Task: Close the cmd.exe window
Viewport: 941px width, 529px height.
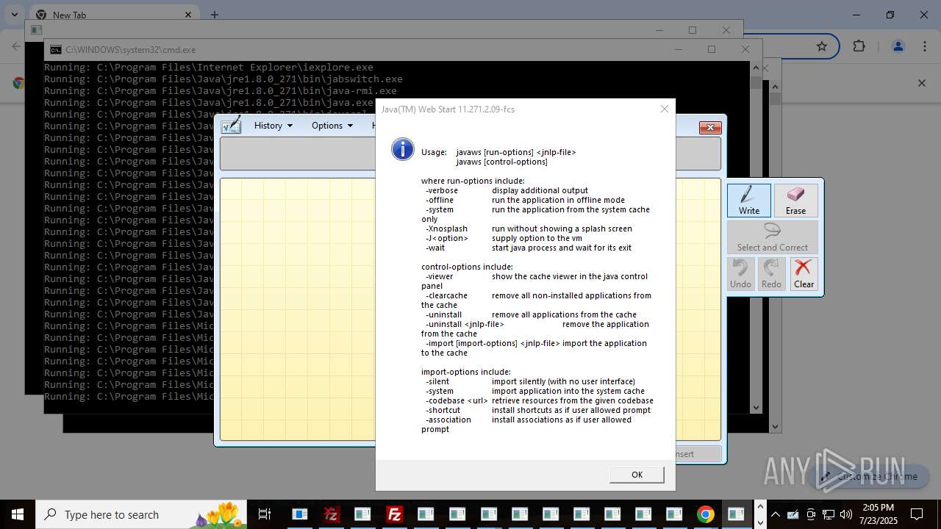Action: pos(745,49)
